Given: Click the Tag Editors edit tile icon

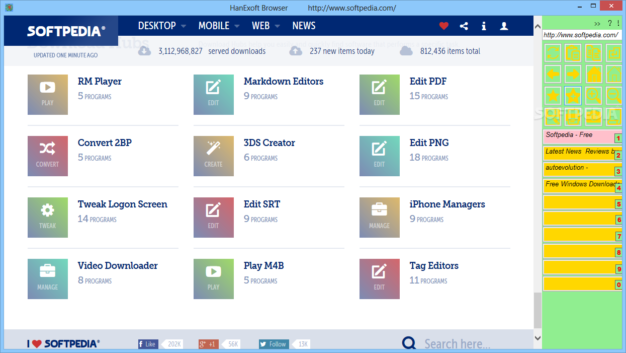Looking at the screenshot, I should pos(380,279).
